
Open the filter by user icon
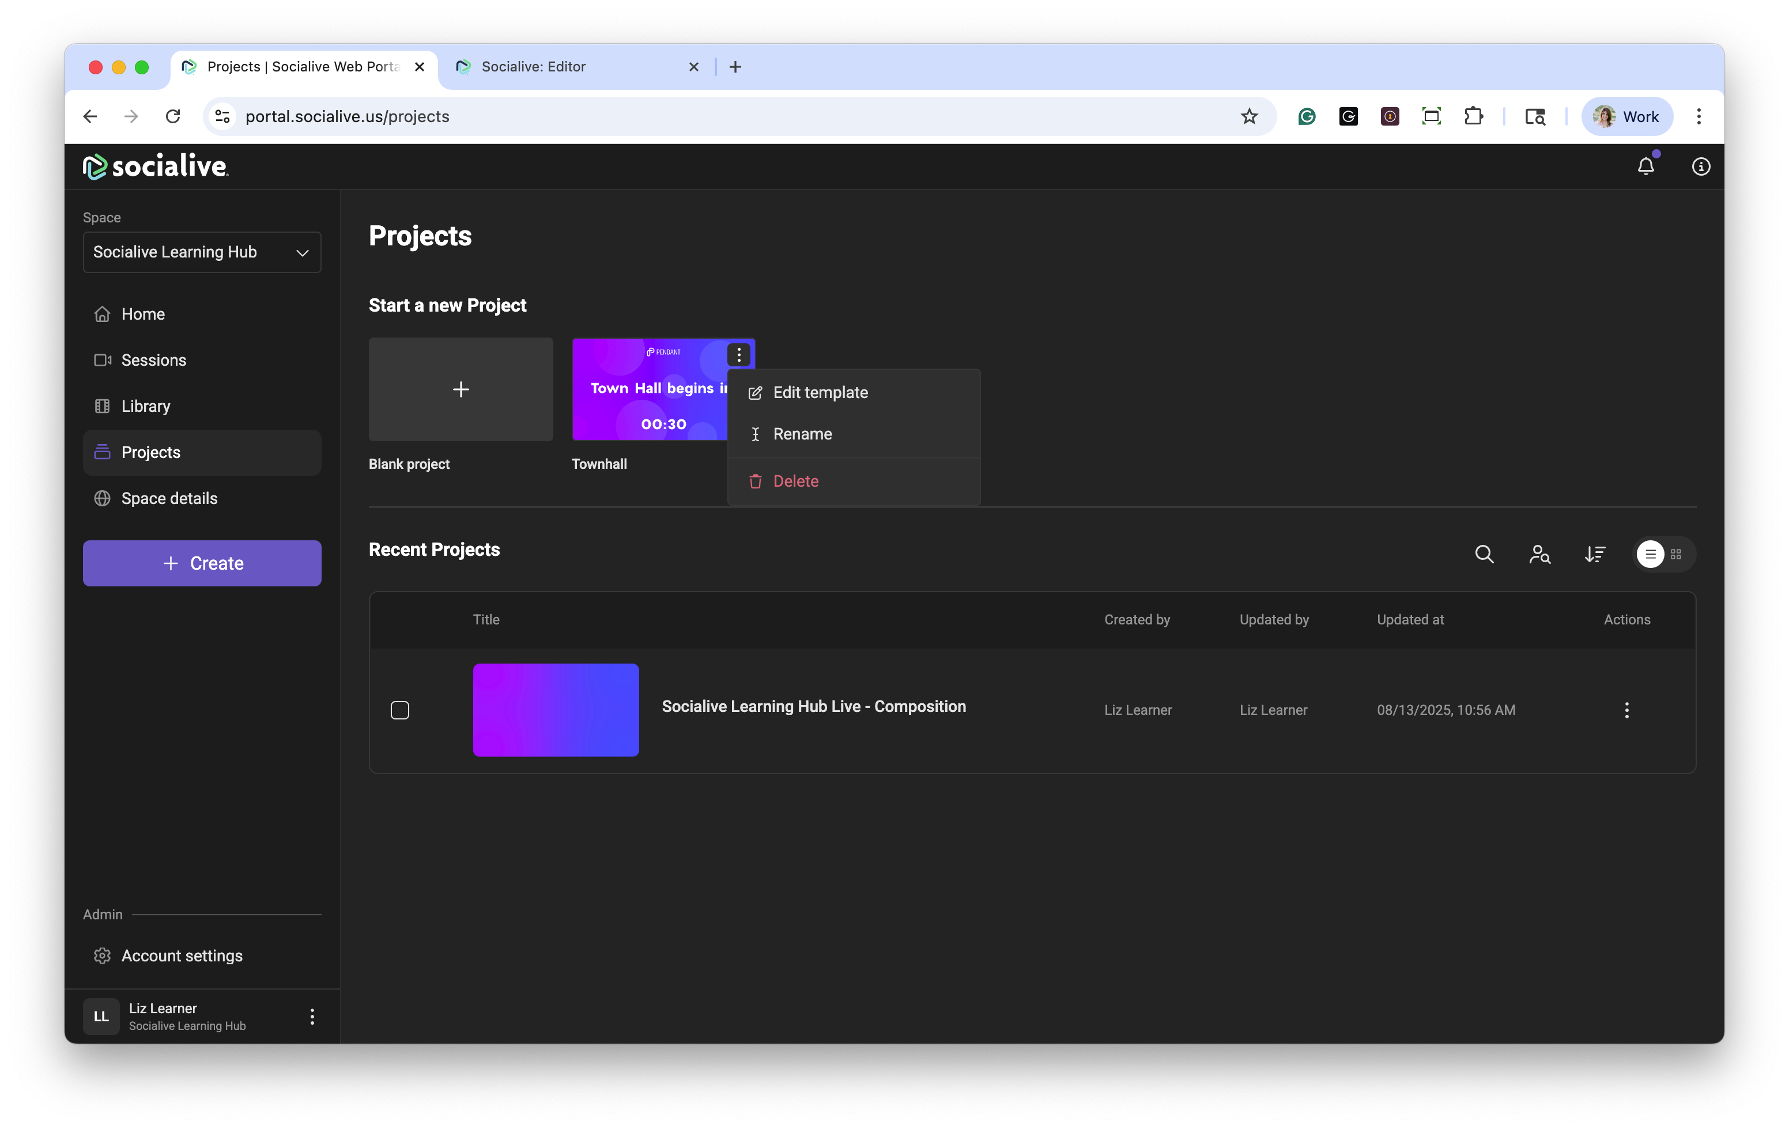click(1539, 554)
